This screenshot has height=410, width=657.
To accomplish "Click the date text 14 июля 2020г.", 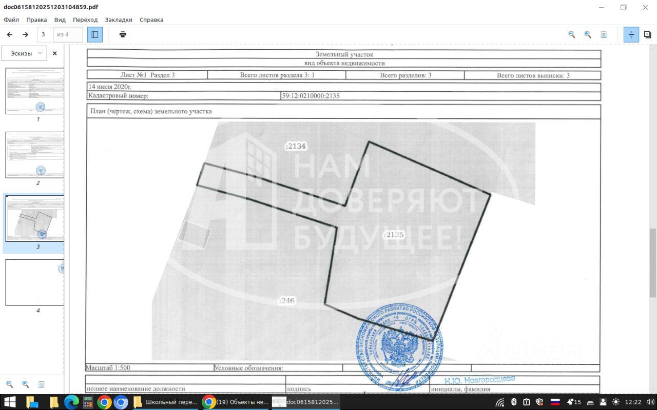I will [x=110, y=87].
